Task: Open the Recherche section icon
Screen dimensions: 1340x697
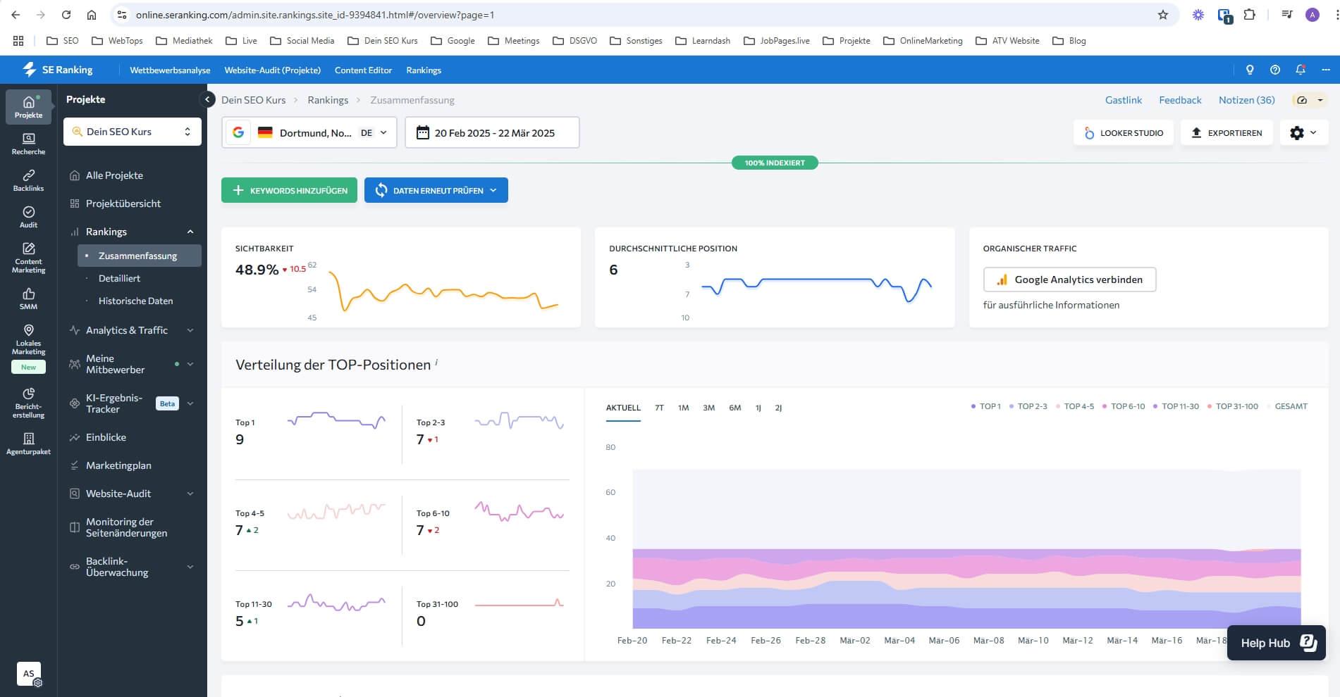Action: [x=28, y=144]
